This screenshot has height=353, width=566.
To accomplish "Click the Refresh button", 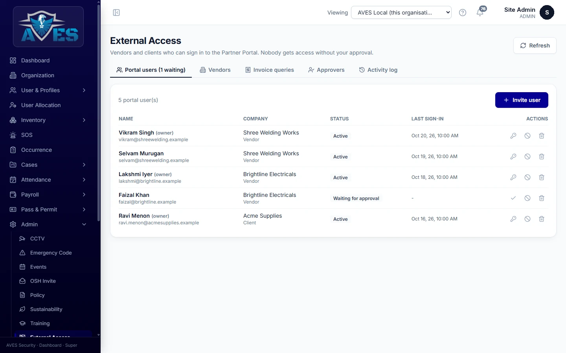I will 535,45.
